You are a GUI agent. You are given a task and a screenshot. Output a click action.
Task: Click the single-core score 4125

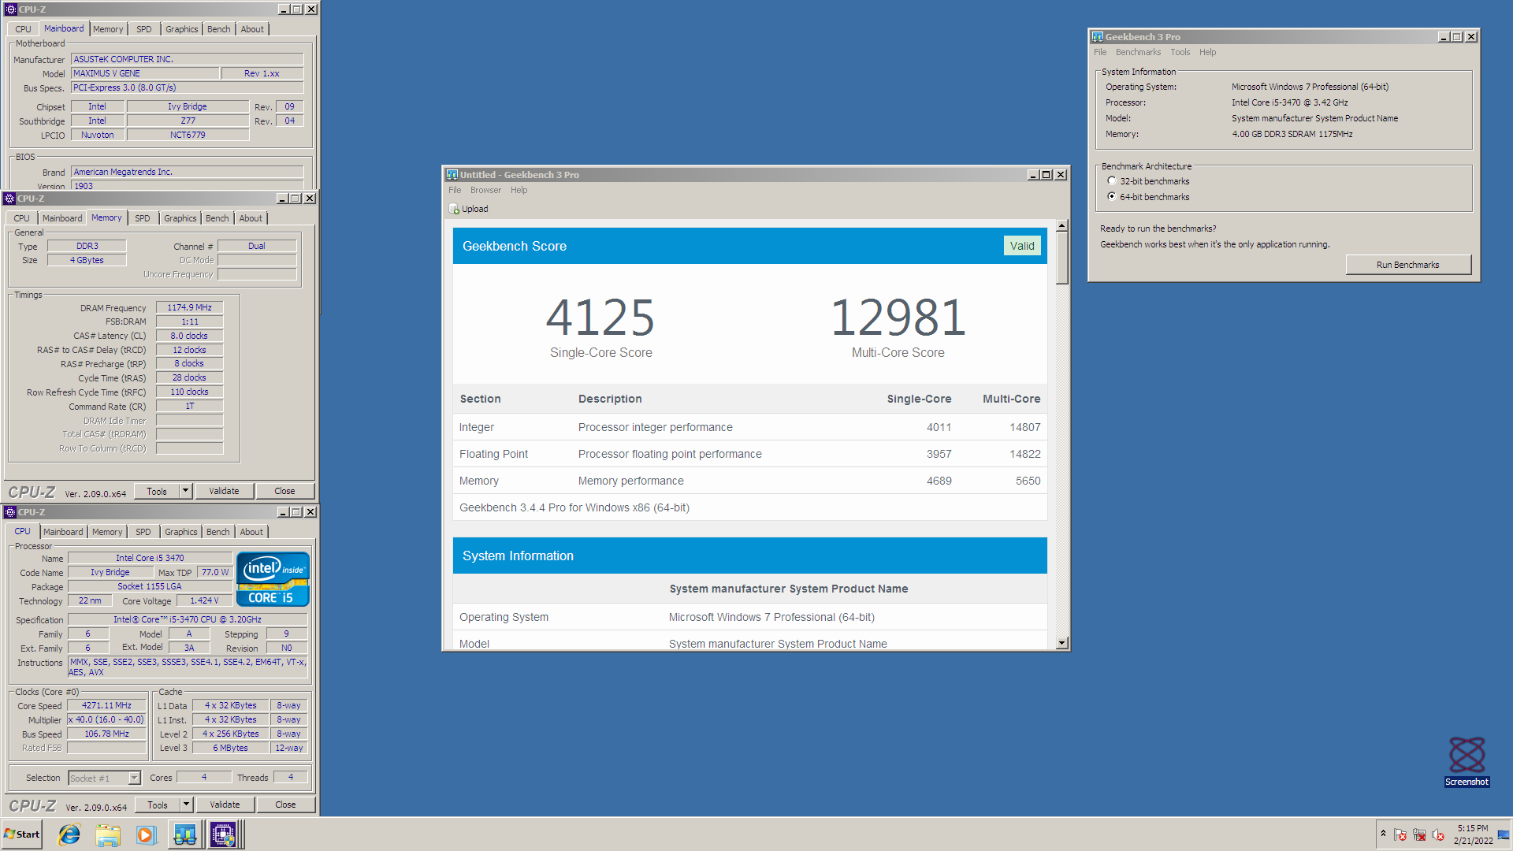point(600,317)
